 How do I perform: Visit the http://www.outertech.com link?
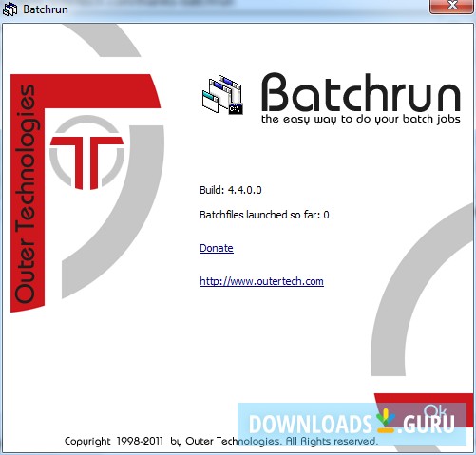click(x=261, y=281)
